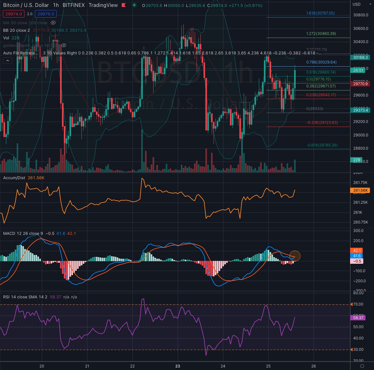Screen dimensions: 374x370
Task: Click the blue buy price 29976.0 button
Action: [45, 14]
